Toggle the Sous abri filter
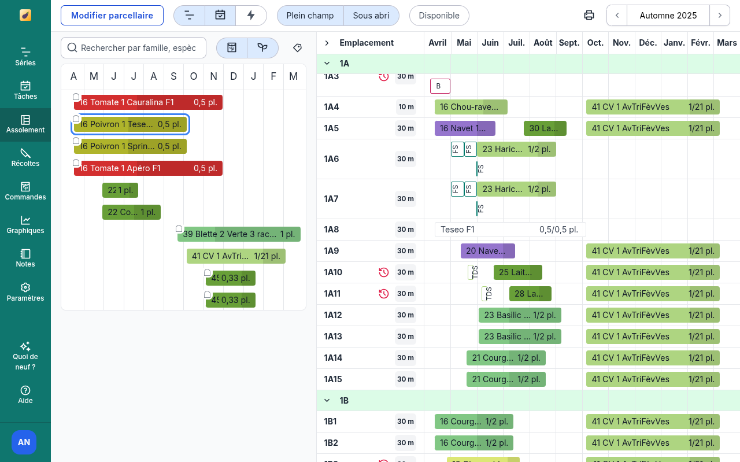Viewport: 740px width, 462px height. (x=371, y=16)
